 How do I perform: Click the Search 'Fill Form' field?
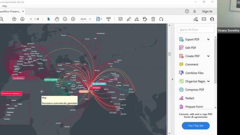(196, 30)
